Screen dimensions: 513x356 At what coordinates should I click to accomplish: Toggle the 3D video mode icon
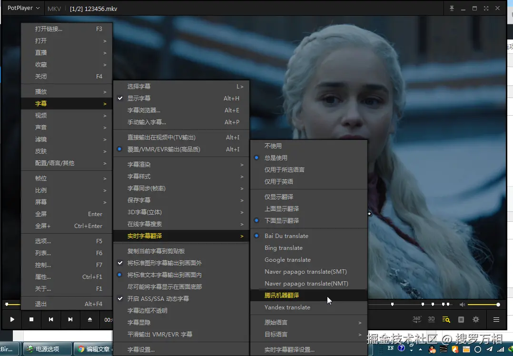[432, 319]
